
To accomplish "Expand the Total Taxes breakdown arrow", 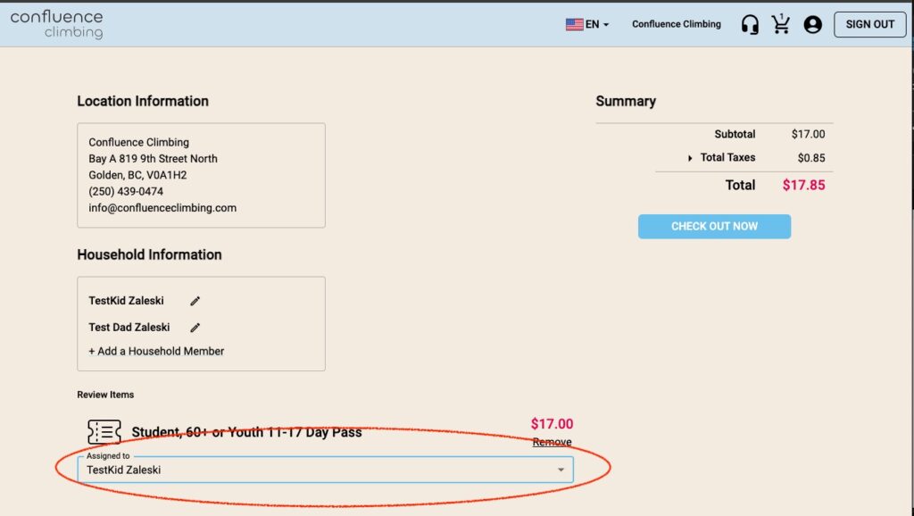I will point(690,158).
